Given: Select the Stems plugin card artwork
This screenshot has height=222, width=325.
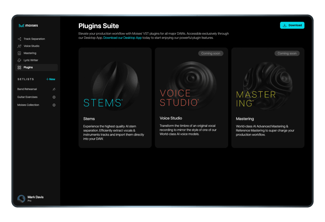Looking at the screenshot, I should [115, 81].
